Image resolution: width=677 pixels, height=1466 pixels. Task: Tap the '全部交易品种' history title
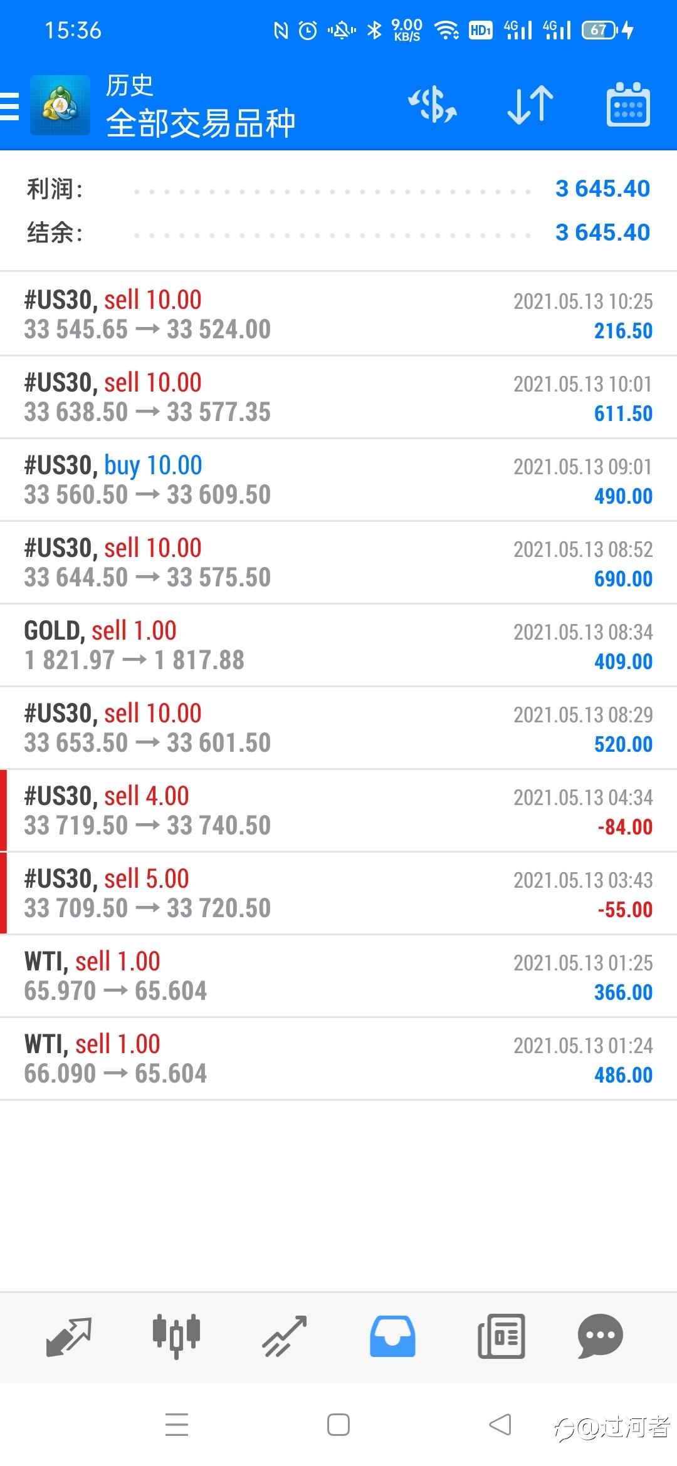coord(201,123)
